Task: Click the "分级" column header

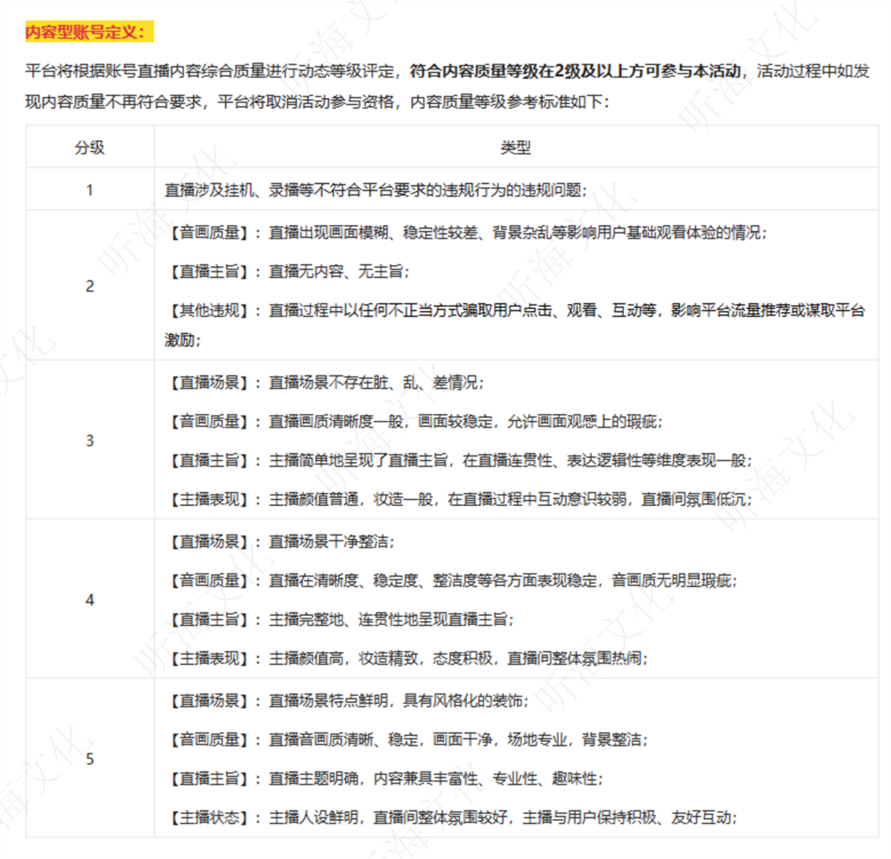Action: pyautogui.click(x=90, y=147)
